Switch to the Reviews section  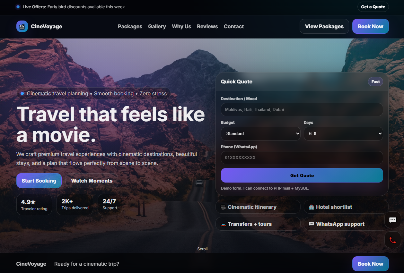207,26
